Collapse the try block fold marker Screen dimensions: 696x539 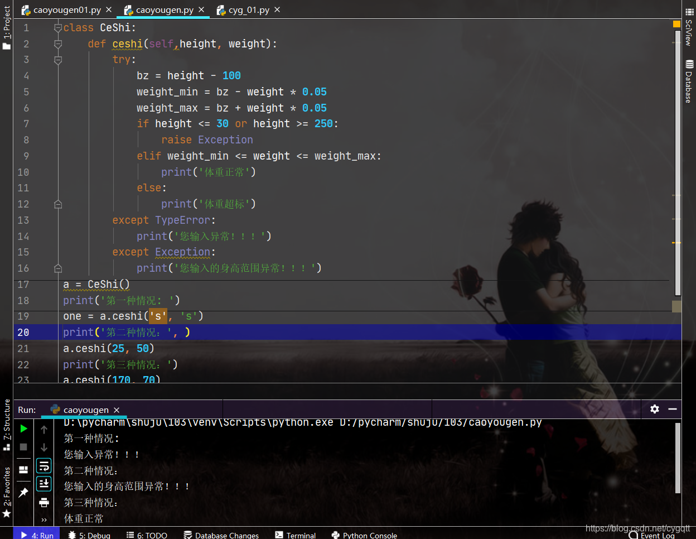(x=58, y=60)
